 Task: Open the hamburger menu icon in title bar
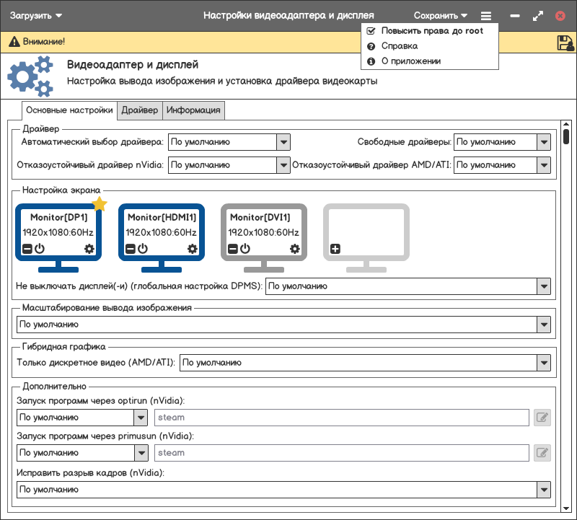[486, 15]
